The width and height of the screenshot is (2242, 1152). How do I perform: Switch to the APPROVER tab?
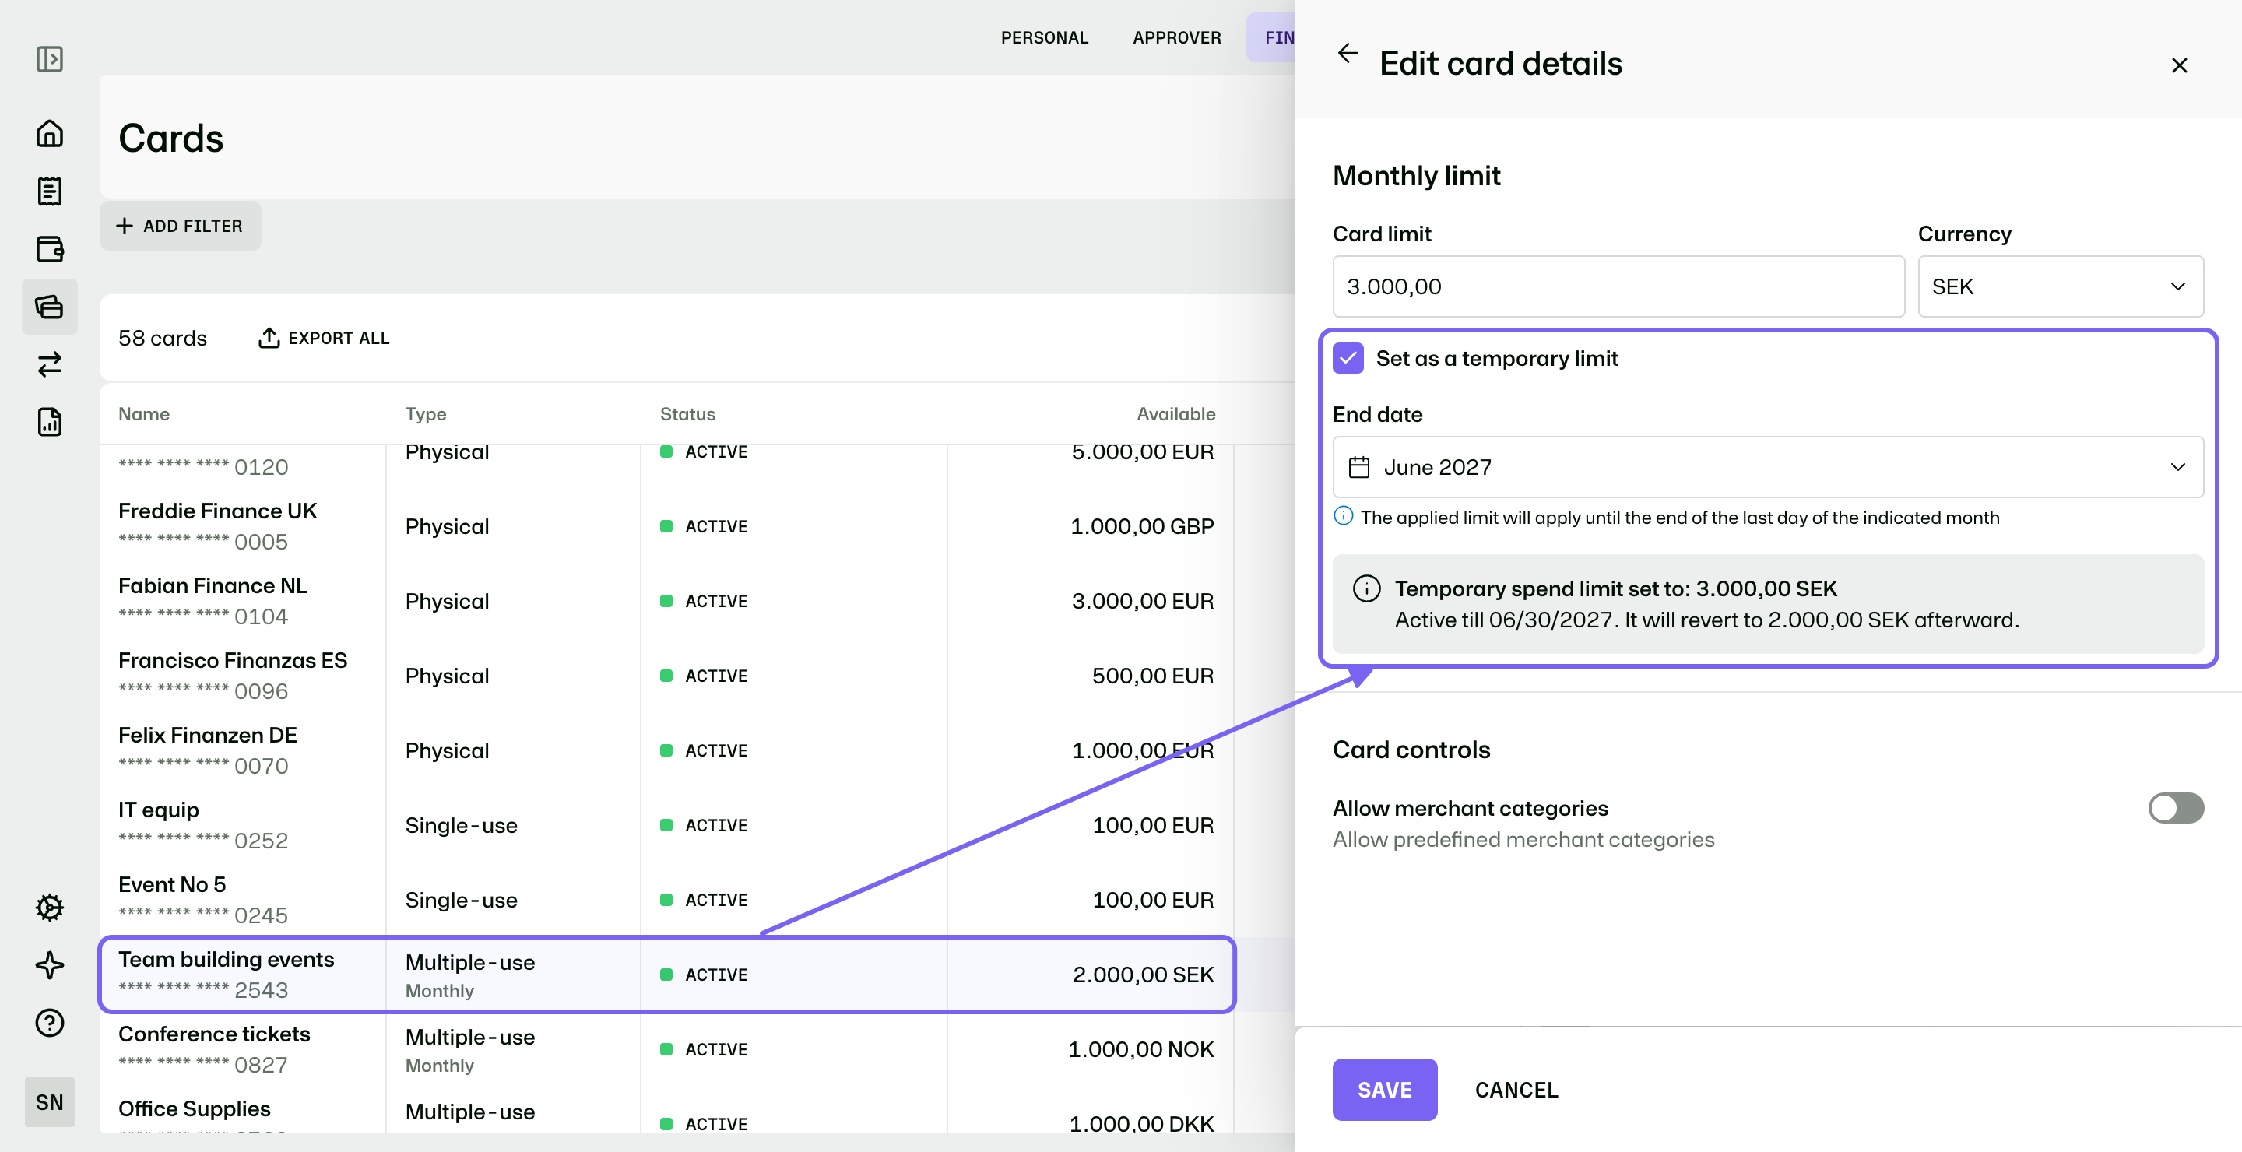click(x=1177, y=37)
